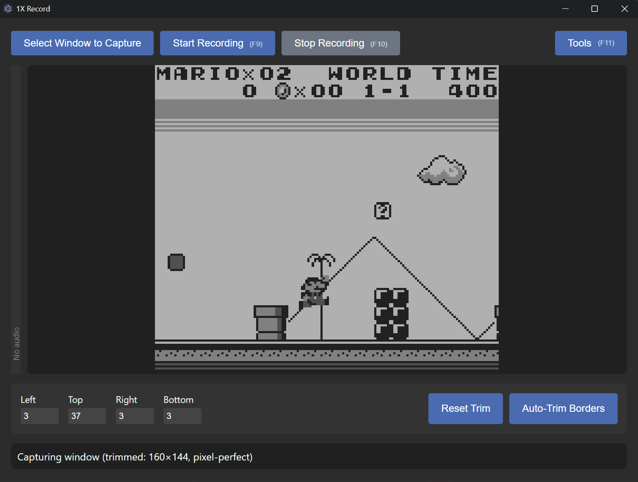Click the dark round block at preview left
638x482 pixels.
click(176, 262)
